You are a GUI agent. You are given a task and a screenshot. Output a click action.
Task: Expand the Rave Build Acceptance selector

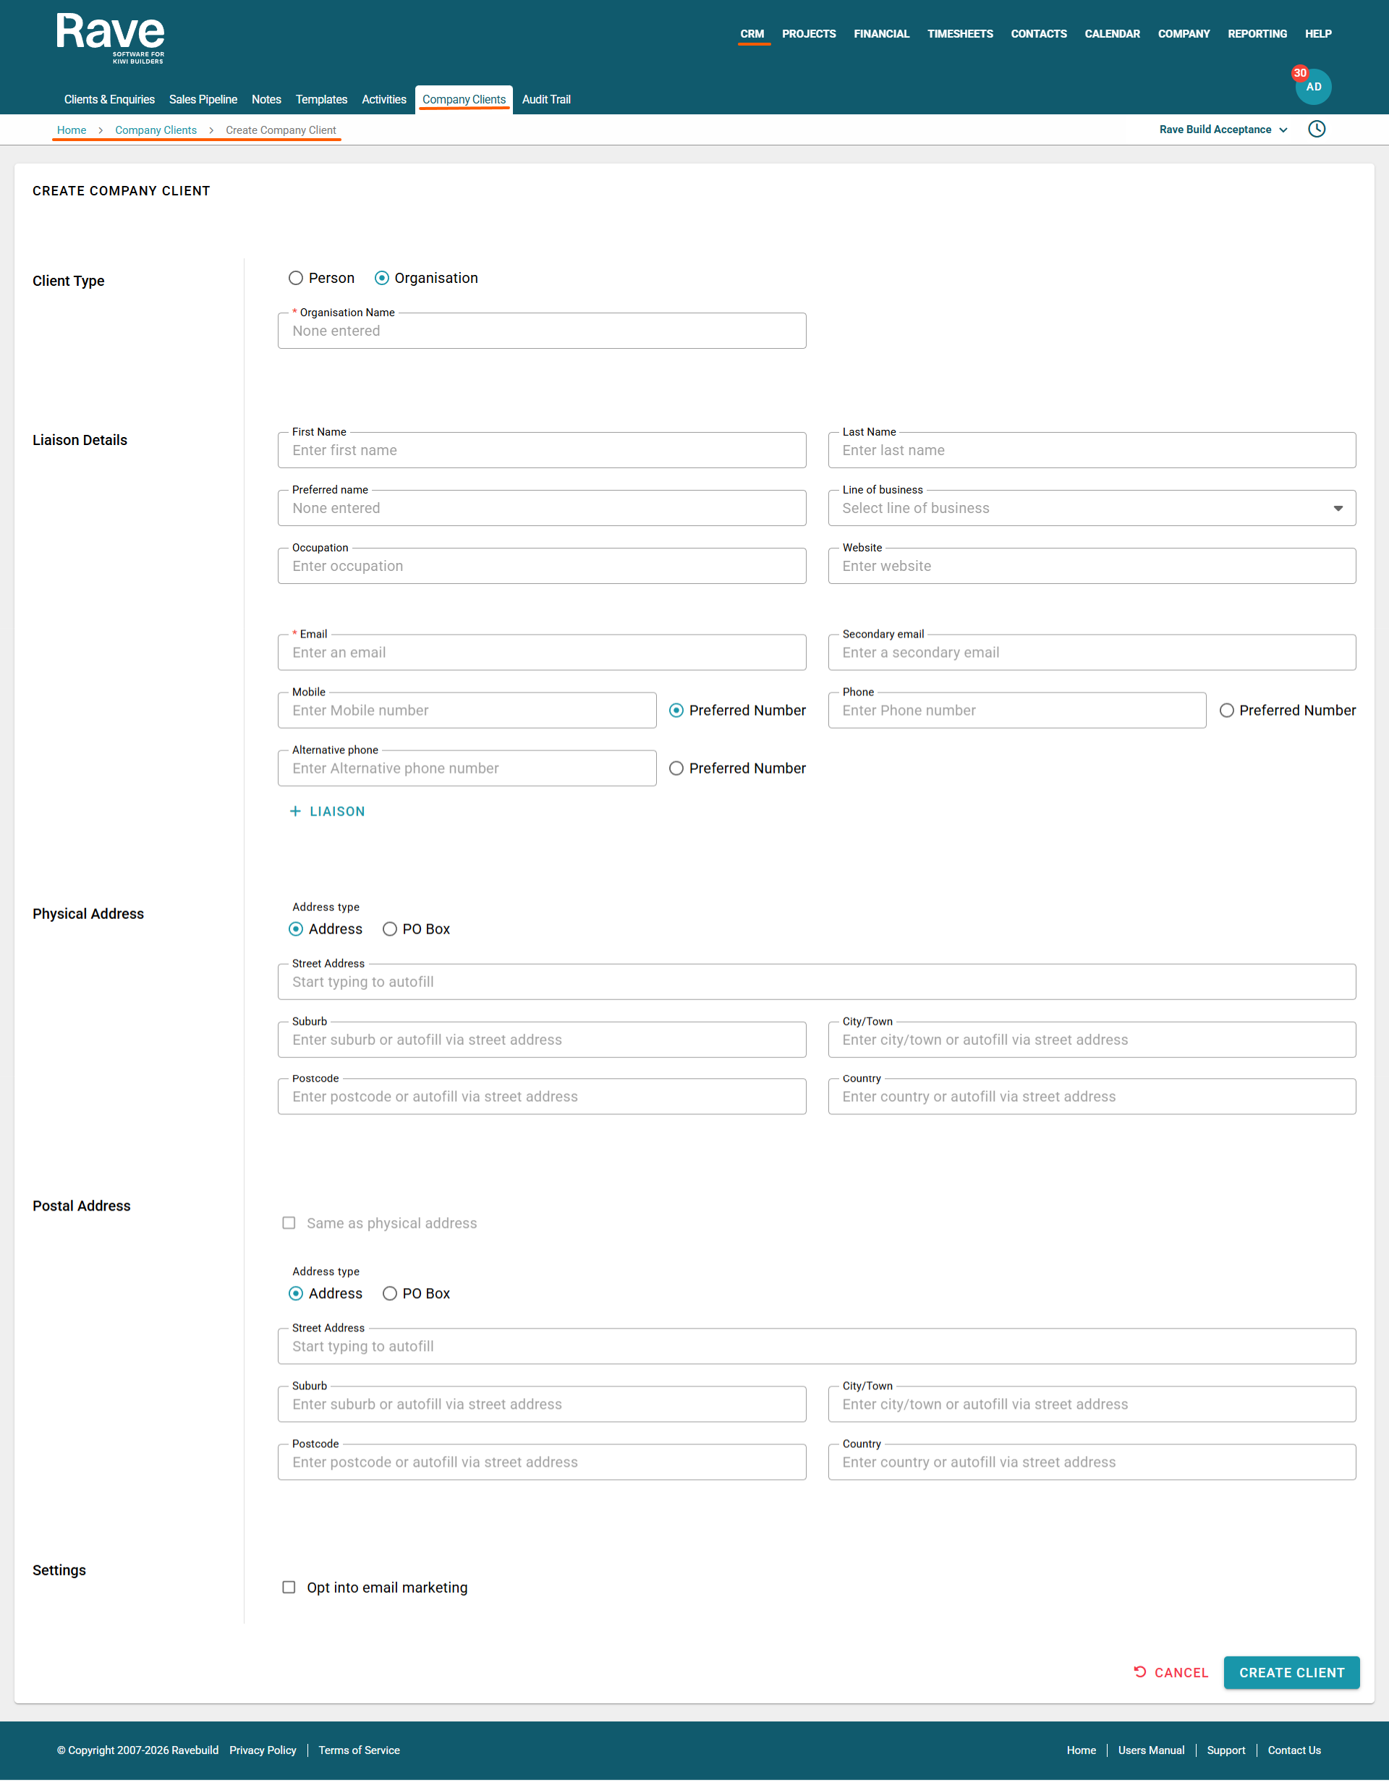[x=1223, y=130]
